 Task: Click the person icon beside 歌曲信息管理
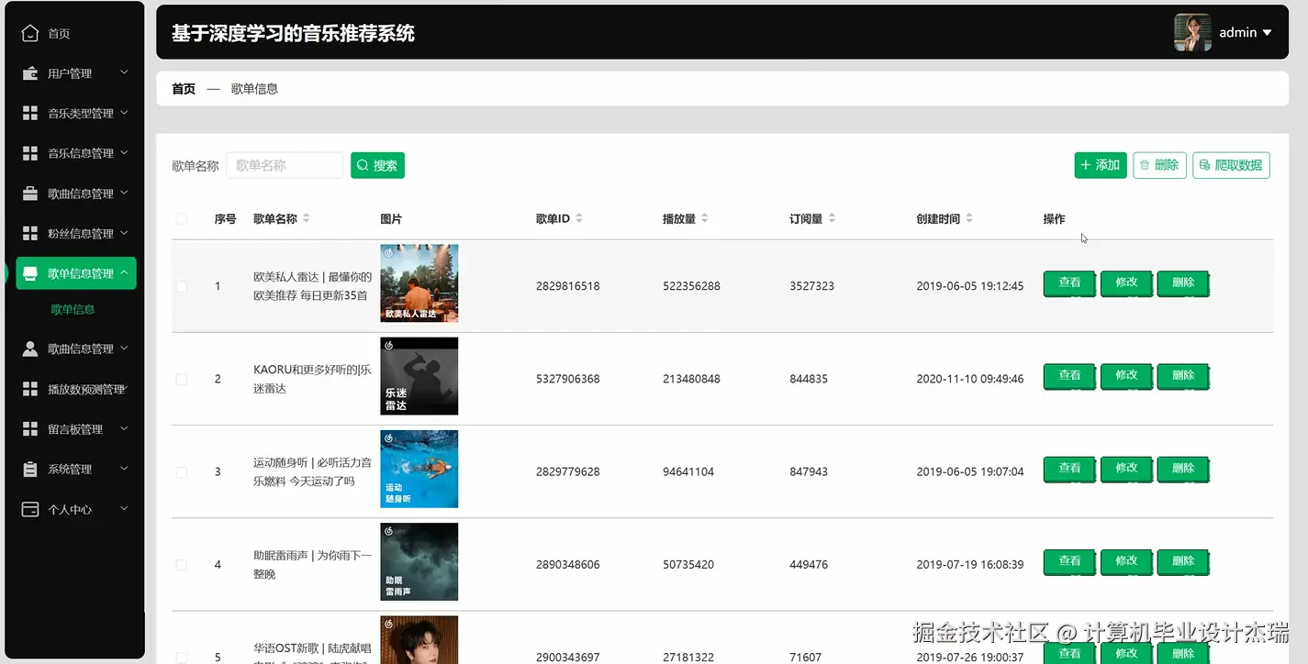click(30, 349)
